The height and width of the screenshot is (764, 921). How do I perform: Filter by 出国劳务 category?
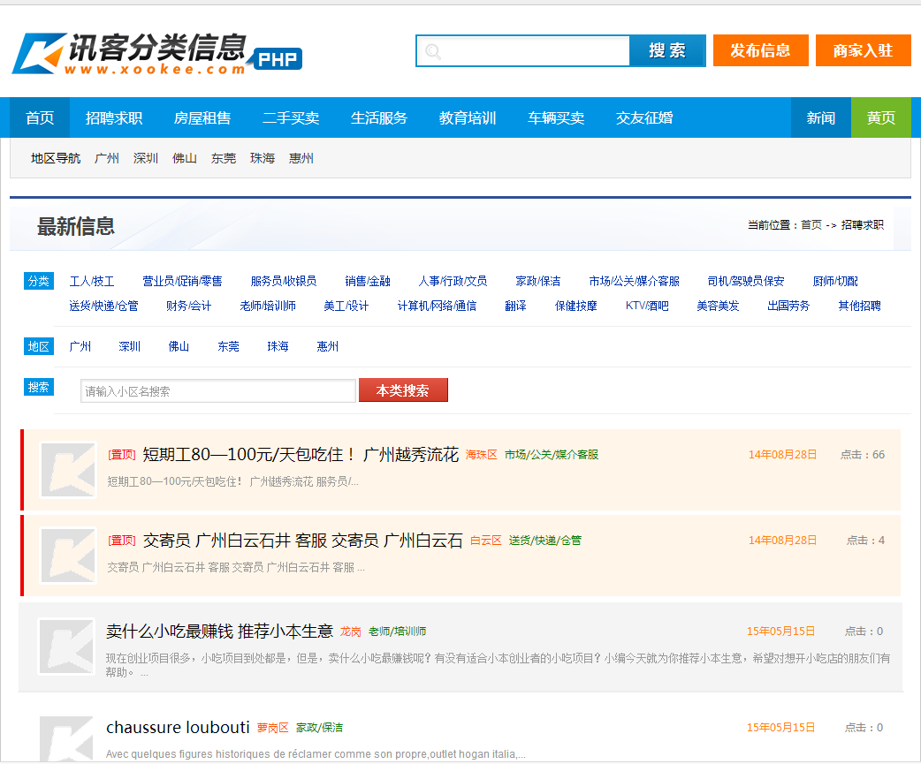(x=788, y=306)
